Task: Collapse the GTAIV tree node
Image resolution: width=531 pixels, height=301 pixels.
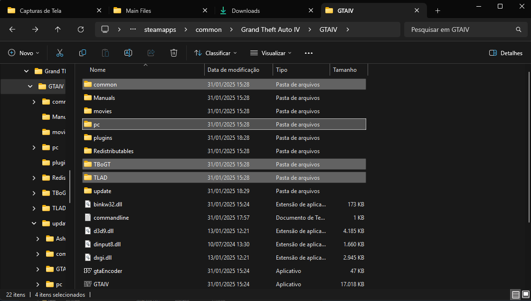Action: pyautogui.click(x=30, y=87)
